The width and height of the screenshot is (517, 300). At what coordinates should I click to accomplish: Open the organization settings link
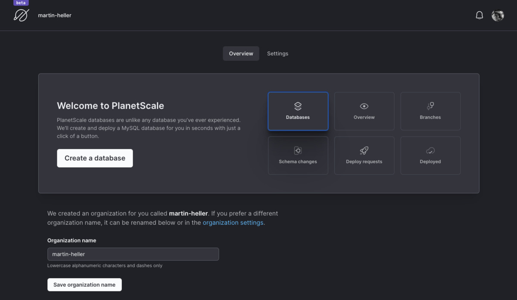(233, 223)
